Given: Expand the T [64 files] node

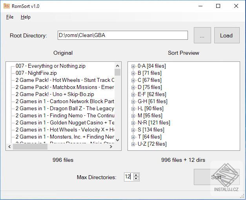Looking at the screenshot, I should [x=133, y=137].
